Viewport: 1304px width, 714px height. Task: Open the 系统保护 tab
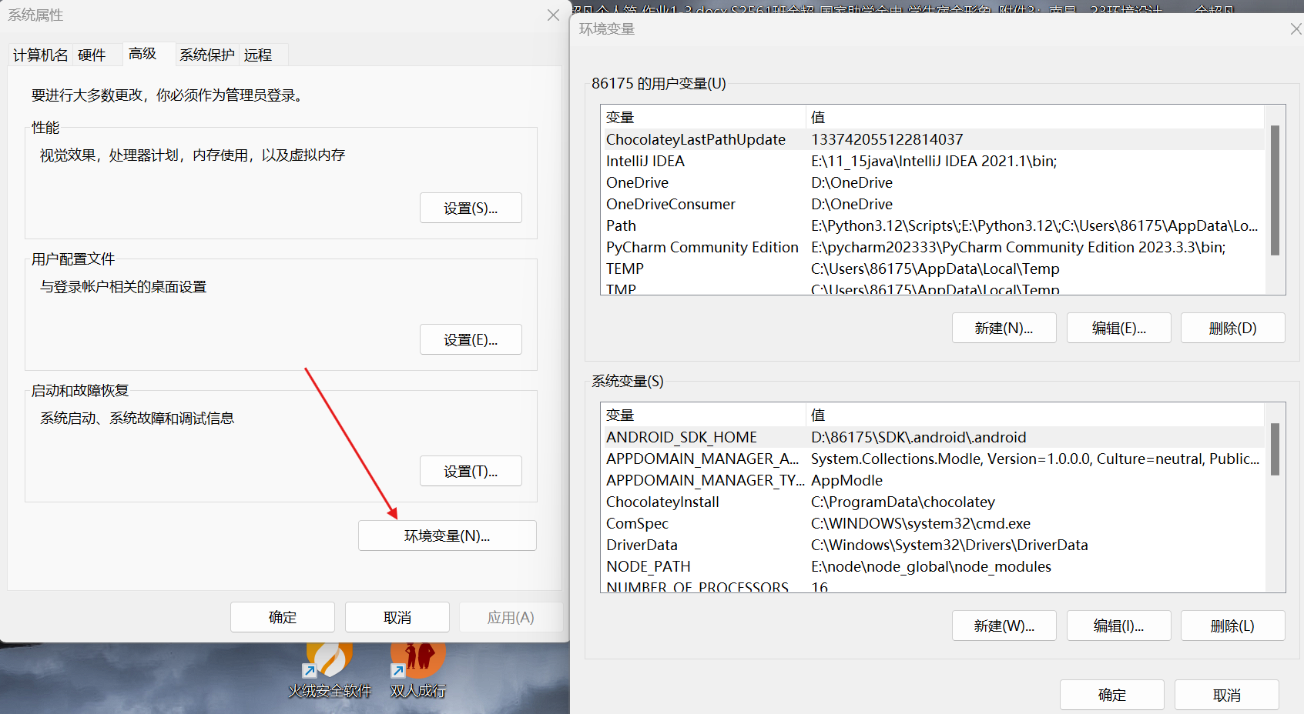(x=206, y=55)
